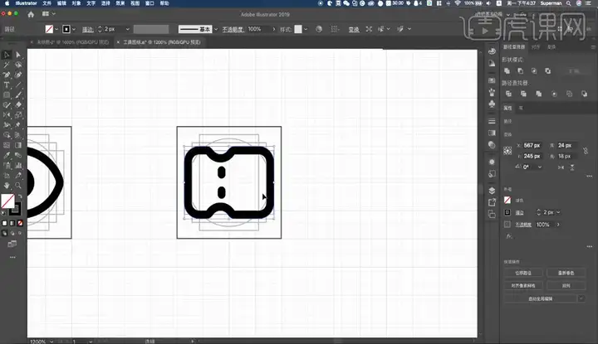Open rotation angle dropdown in Properties
Viewport: 598px width, 344px height.
(x=540, y=167)
